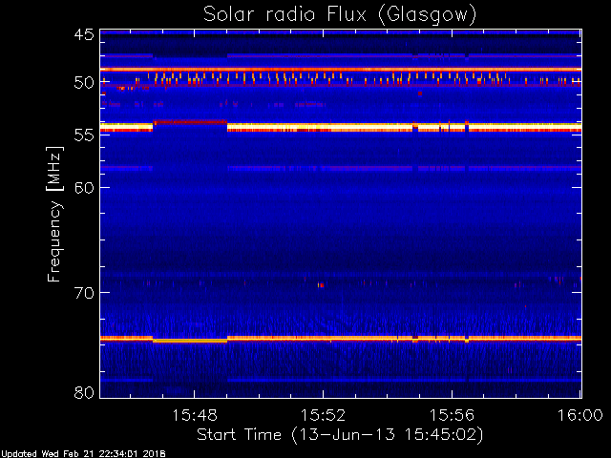Click the 'Frequency [MHz]' y-axis label
Screen dimensions: 611x458
click(54, 214)
